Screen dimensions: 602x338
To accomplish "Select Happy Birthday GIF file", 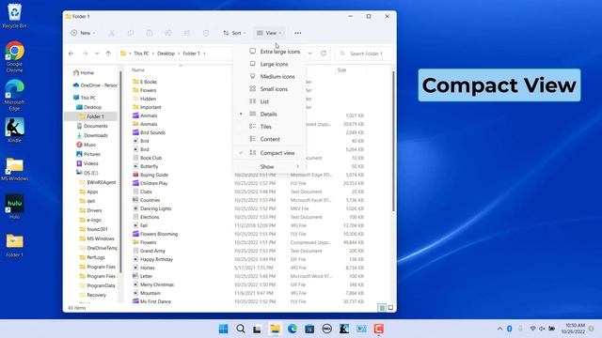I will 156,259.
